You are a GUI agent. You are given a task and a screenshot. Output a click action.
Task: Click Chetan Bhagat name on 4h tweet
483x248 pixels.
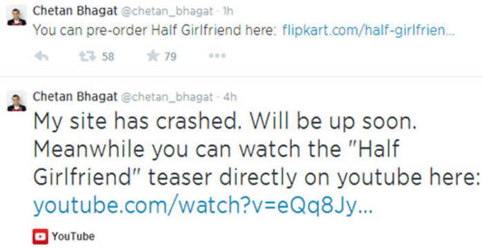75,96
